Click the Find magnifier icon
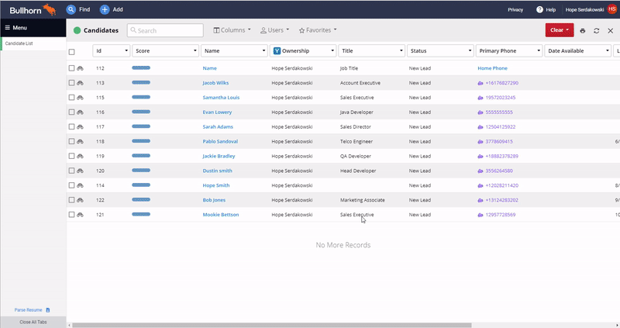 click(71, 9)
